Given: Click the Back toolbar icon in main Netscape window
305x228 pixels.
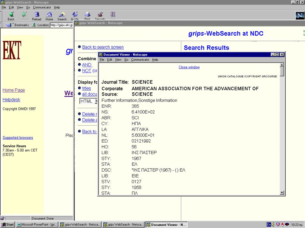Looking at the screenshot, I should point(11,16).
